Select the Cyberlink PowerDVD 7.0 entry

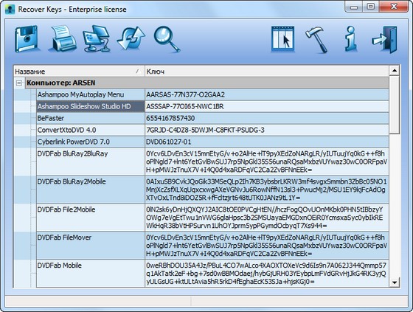pos(90,142)
